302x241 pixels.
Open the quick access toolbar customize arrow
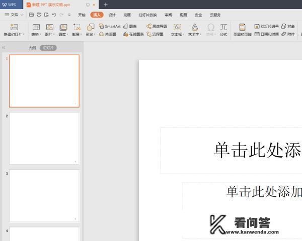click(x=69, y=15)
